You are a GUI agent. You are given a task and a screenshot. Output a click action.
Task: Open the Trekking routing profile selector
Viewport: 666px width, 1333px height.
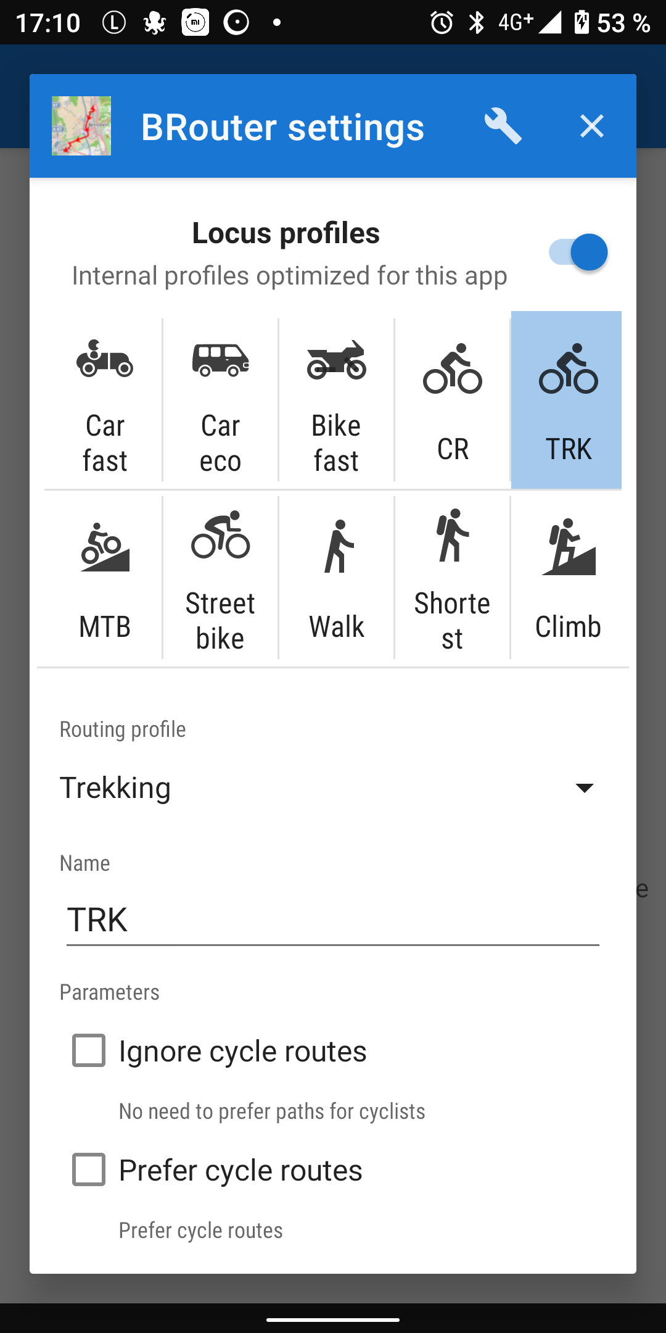308,787
